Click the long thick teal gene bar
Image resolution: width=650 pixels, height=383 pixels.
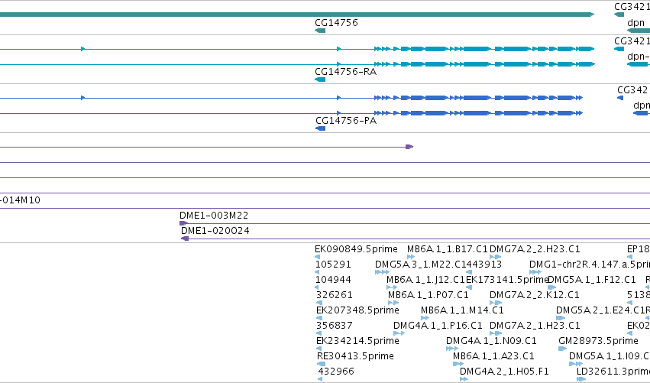(297, 15)
